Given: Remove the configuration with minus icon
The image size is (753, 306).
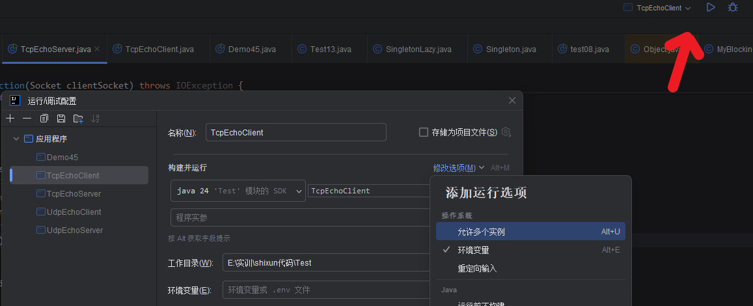Looking at the screenshot, I should coord(27,118).
